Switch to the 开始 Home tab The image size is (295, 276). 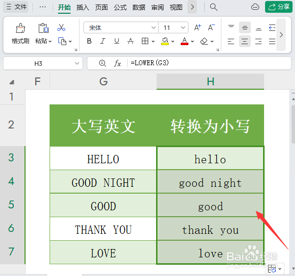[64, 7]
